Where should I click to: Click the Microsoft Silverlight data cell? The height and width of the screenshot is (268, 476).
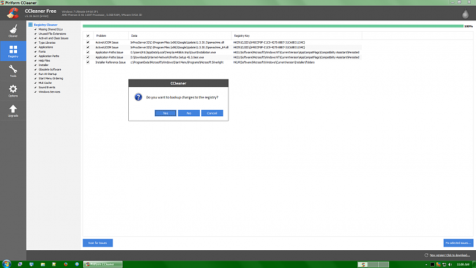coord(177,62)
